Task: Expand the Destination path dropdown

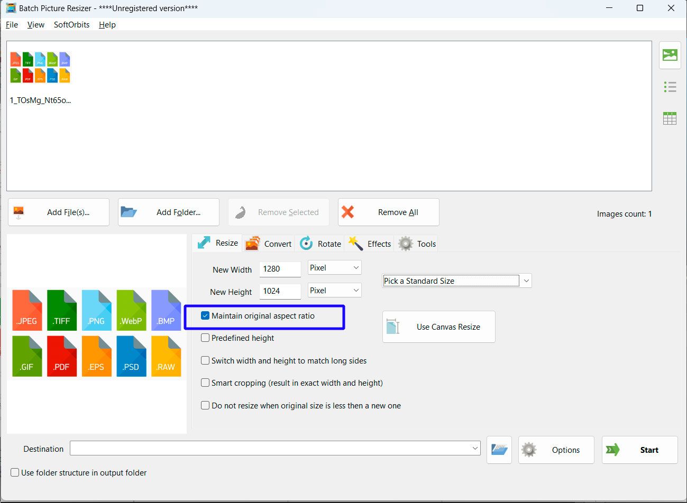Action: coord(475,449)
